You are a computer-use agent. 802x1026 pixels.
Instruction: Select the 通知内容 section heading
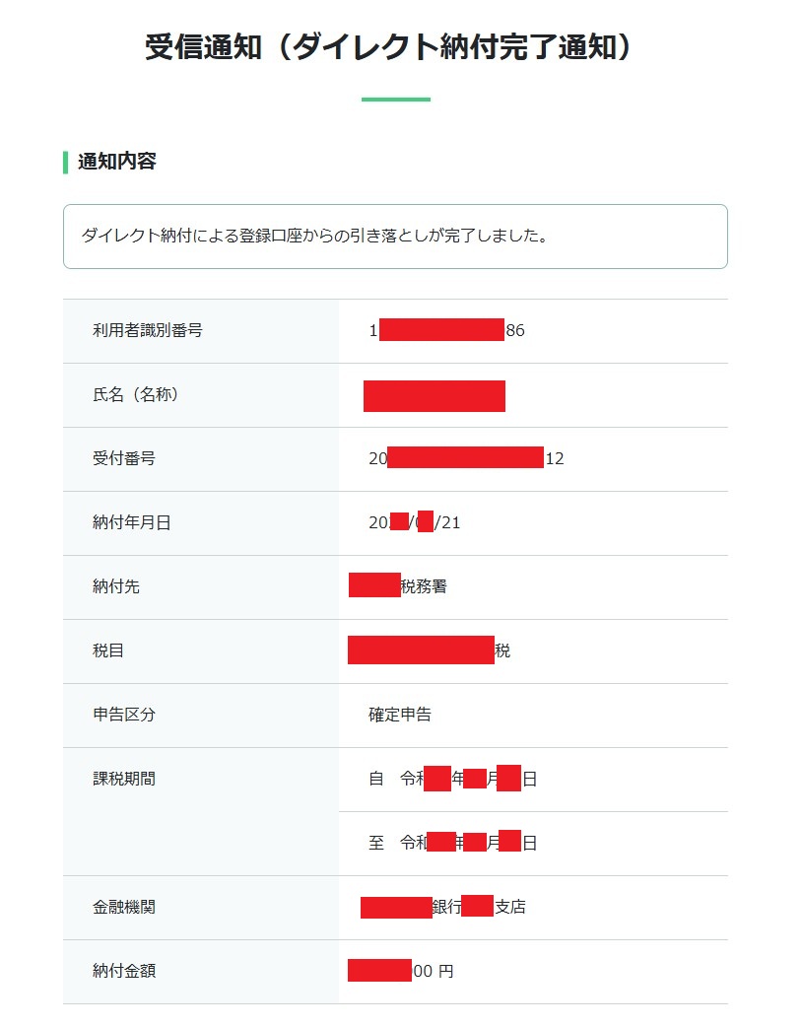[116, 162]
